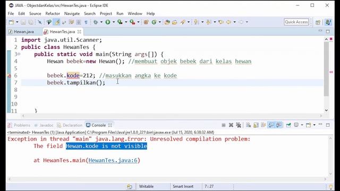This screenshot has width=340, height=191.
Task: Click the Smart Insert status bar entry
Action: [183, 186]
